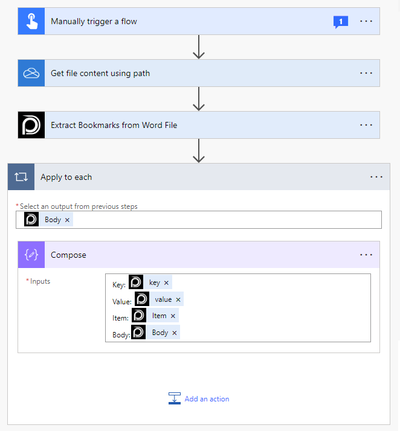Image resolution: width=400 pixels, height=431 pixels.
Task: Remove the key token from Inputs
Action: [x=166, y=283]
